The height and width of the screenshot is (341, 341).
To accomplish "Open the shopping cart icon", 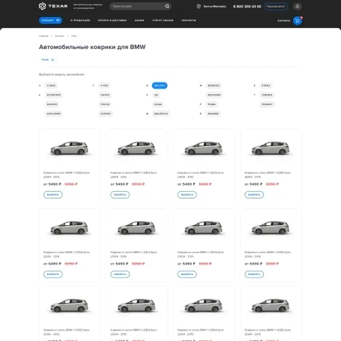I will tap(297, 20).
